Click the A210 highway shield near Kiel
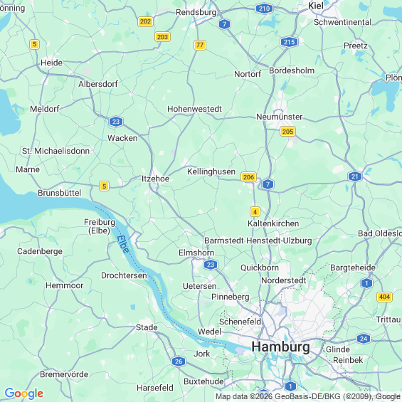This screenshot has width=402, height=402. pos(264,9)
